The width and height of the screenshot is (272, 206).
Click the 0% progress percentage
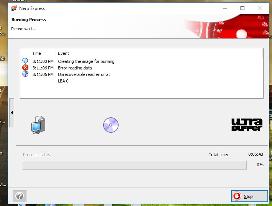[260, 165]
